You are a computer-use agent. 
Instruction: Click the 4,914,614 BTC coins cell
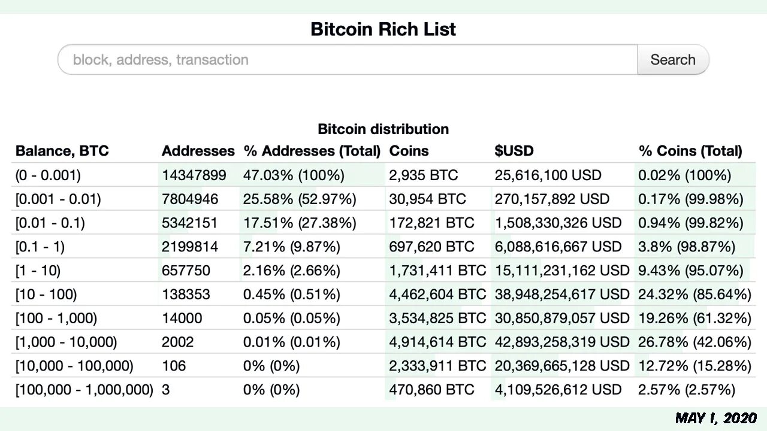point(438,342)
